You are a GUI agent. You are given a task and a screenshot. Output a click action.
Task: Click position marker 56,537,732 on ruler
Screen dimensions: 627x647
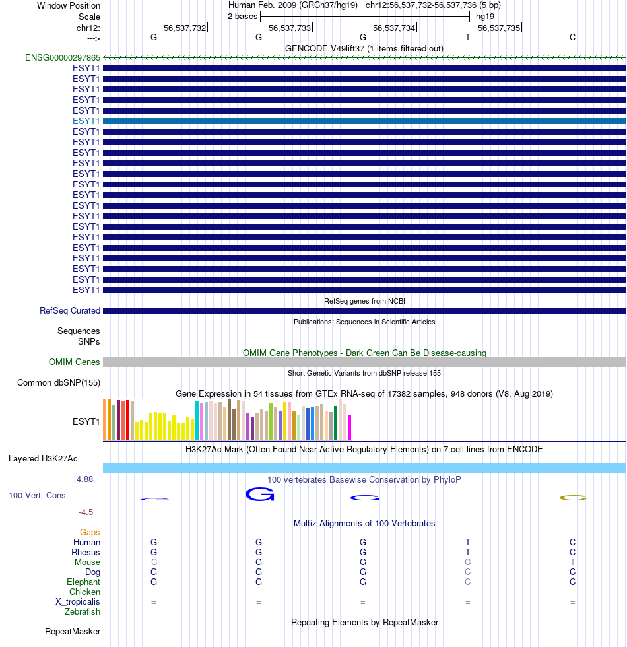coord(185,28)
